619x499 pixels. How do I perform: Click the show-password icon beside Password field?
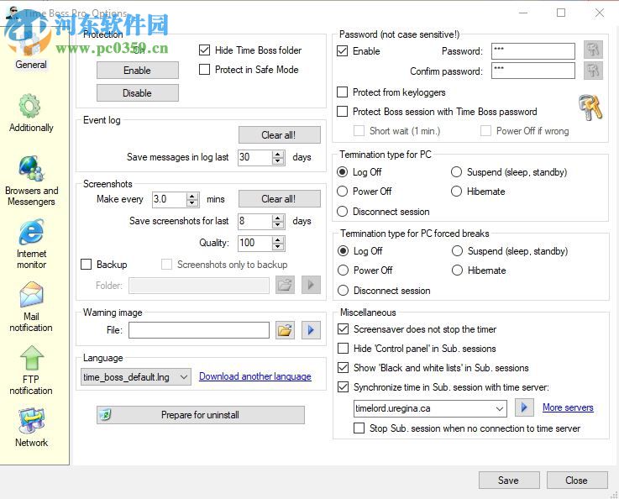(x=593, y=50)
